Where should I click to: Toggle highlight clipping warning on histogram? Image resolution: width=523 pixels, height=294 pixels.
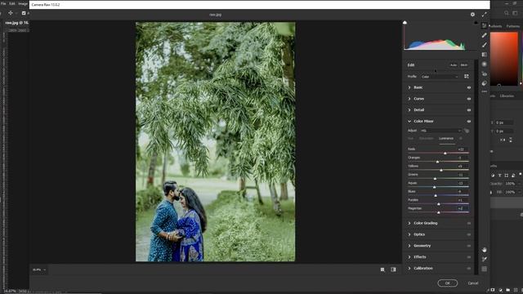coord(476,23)
